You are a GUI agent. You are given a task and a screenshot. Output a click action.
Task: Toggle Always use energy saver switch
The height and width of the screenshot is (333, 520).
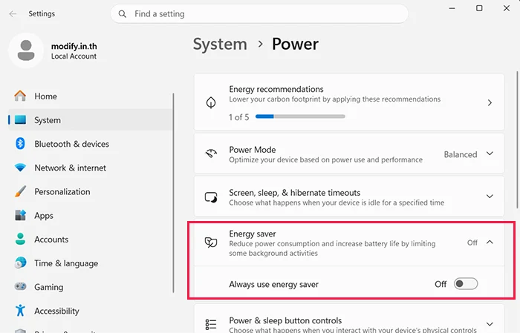[x=466, y=284]
